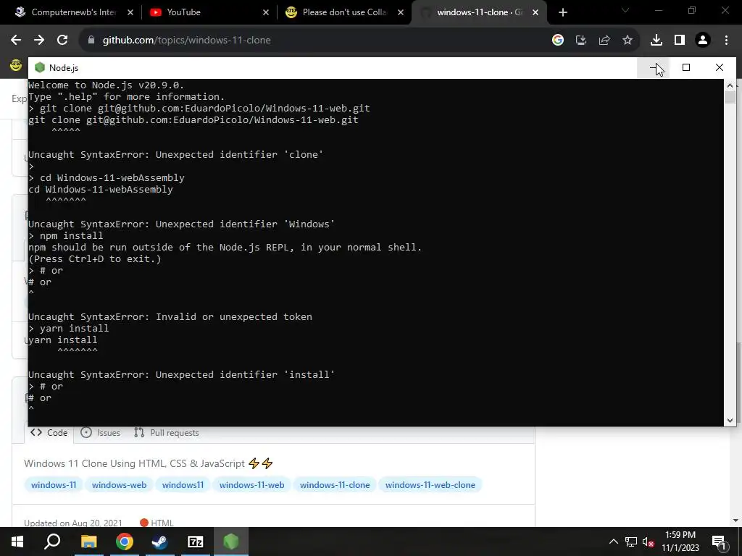Go back in Chrome browser
The width and height of the screenshot is (742, 556).
coord(16,41)
